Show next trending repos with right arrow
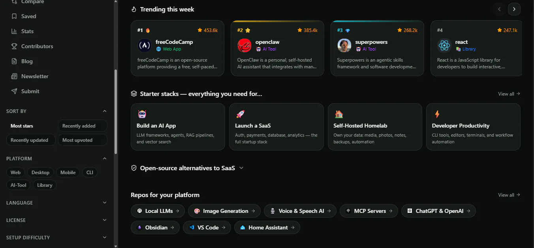This screenshot has width=534, height=248. pos(514,9)
